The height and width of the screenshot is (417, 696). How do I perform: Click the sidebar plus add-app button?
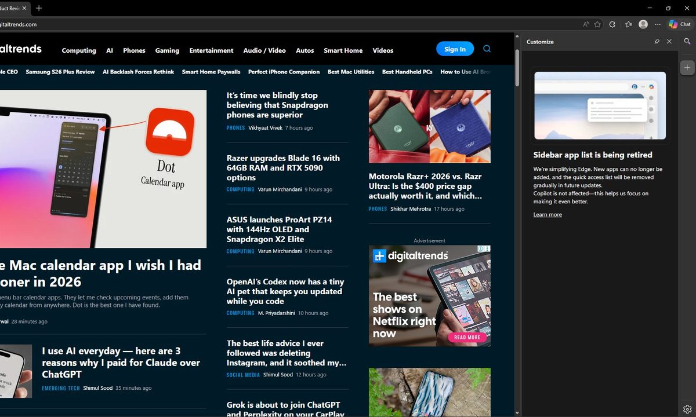[687, 67]
